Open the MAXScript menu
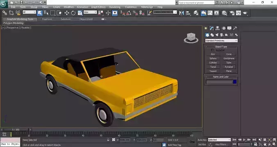277x147 pixels. click(x=147, y=7)
